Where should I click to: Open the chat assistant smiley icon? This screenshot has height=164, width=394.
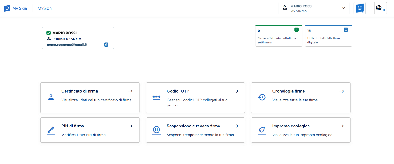[x=360, y=8]
